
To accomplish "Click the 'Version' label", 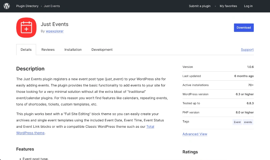I will [188, 67].
